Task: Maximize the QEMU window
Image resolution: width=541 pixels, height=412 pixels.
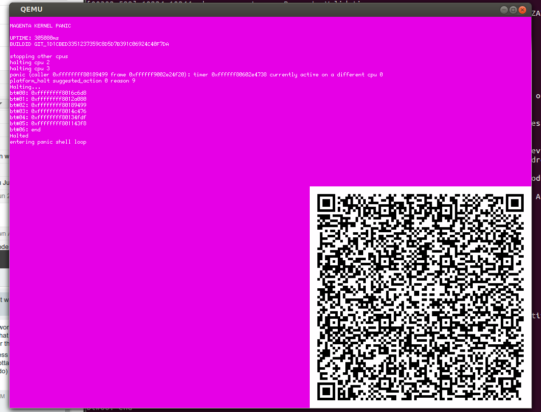Action: click(x=513, y=10)
